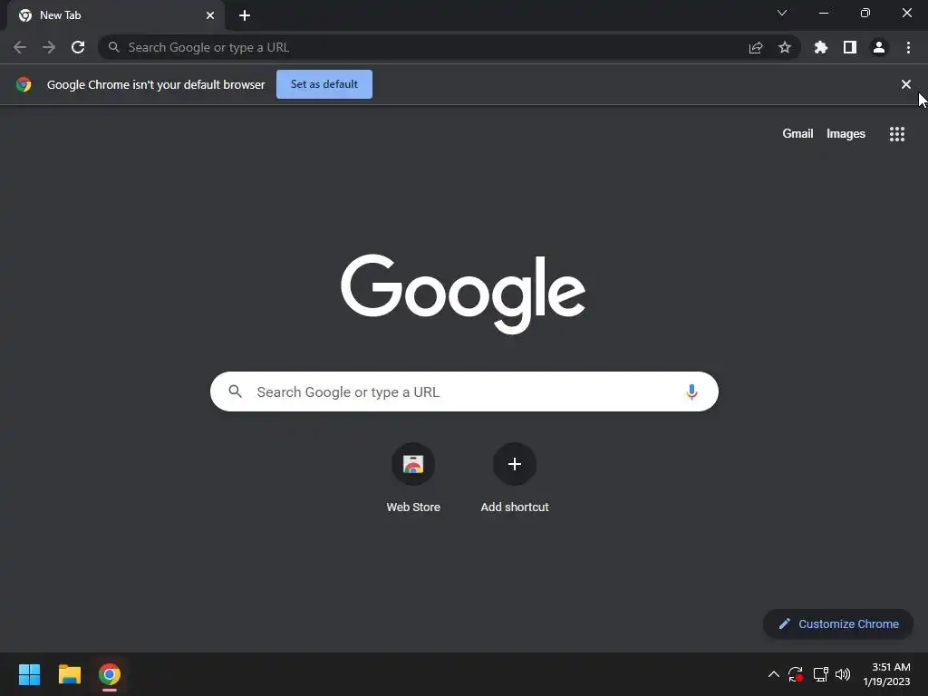Viewport: 928px width, 696px height.
Task: Open the Google apps grid
Action: pos(897,134)
